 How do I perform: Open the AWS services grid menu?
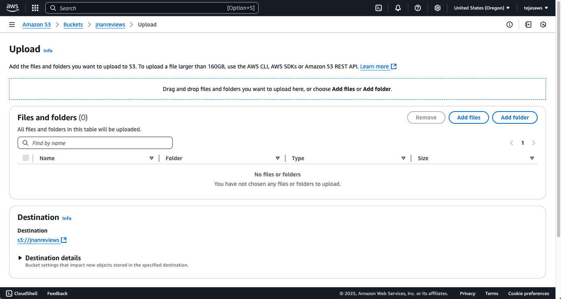pyautogui.click(x=35, y=8)
